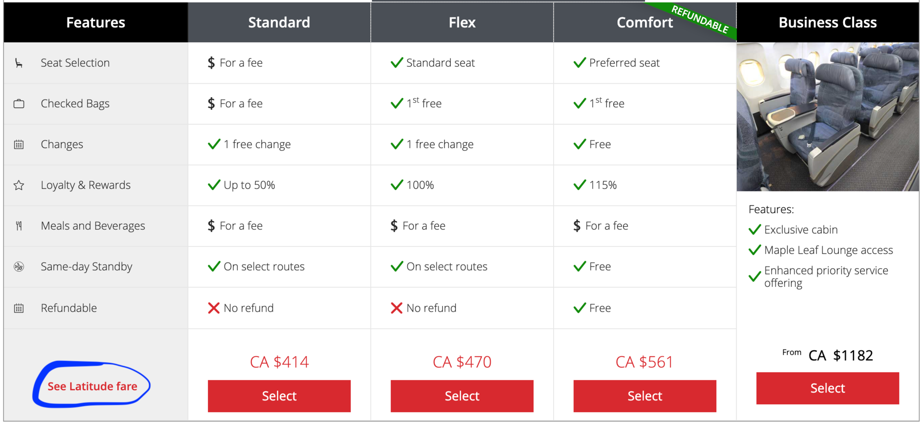Click the Refundable calendar icon
The image size is (922, 424).
point(19,308)
